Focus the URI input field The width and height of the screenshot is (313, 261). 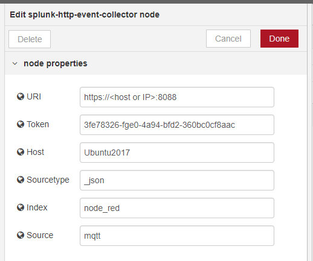pyautogui.click(x=177, y=97)
